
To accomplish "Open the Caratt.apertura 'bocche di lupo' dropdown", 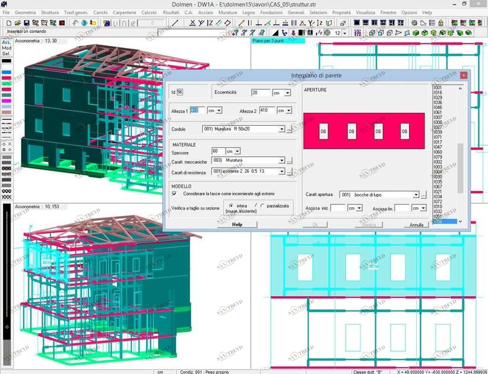I will (416, 195).
